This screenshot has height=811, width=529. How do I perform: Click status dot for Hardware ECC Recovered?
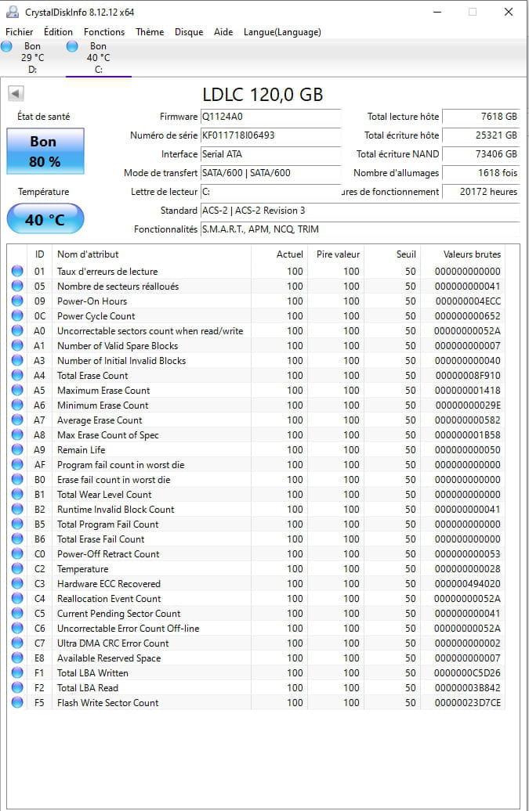(17, 584)
